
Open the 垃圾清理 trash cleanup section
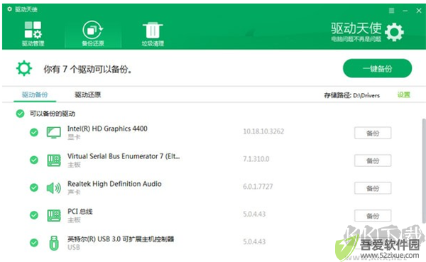[x=153, y=34]
